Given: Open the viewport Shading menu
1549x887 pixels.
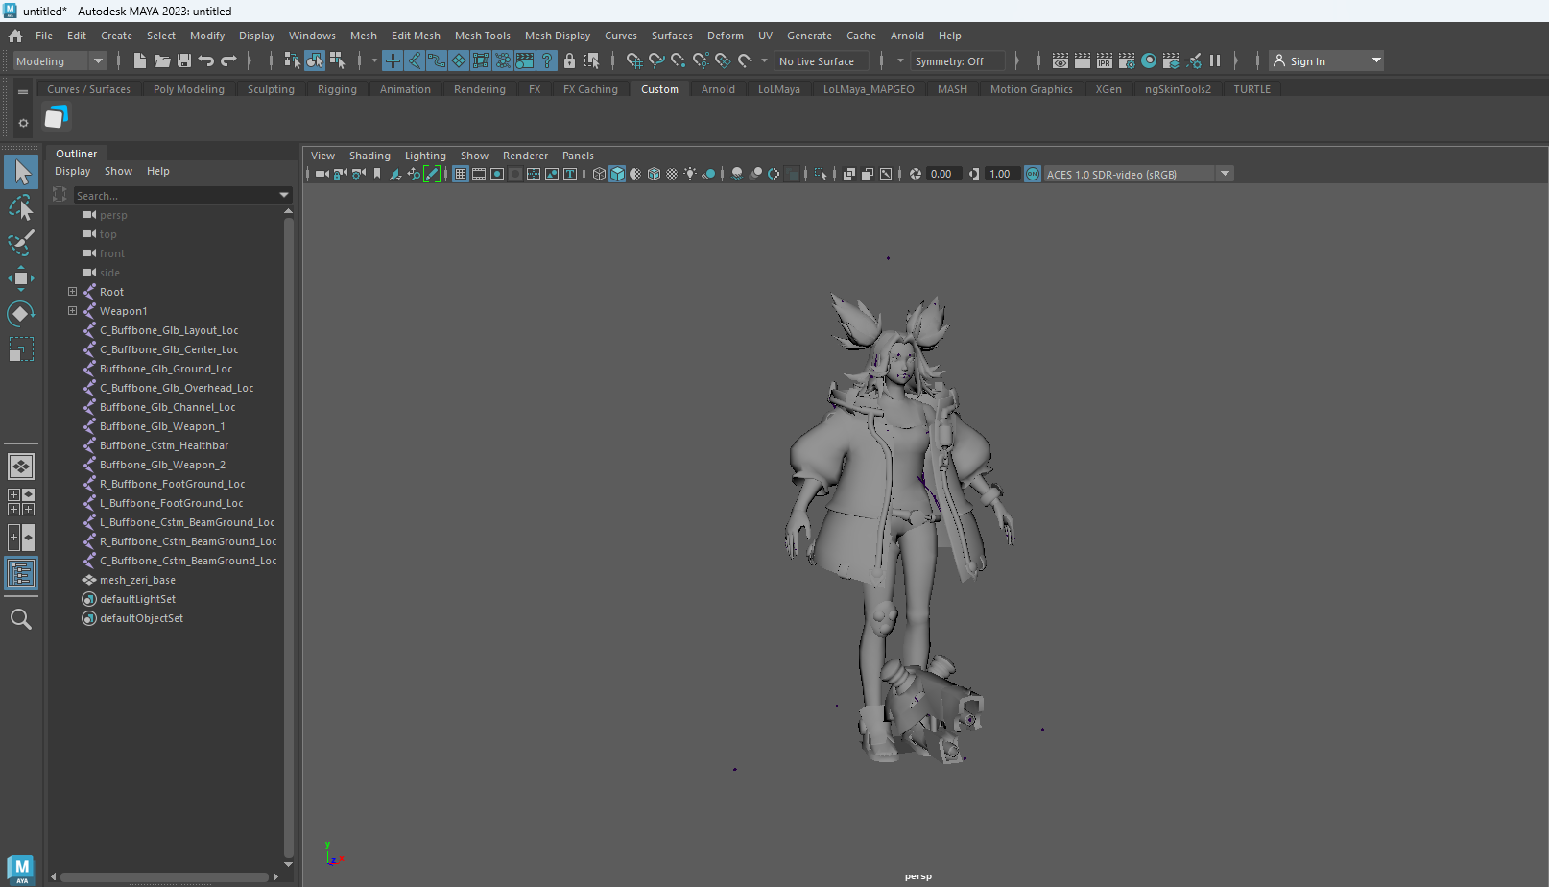Looking at the screenshot, I should click(369, 156).
